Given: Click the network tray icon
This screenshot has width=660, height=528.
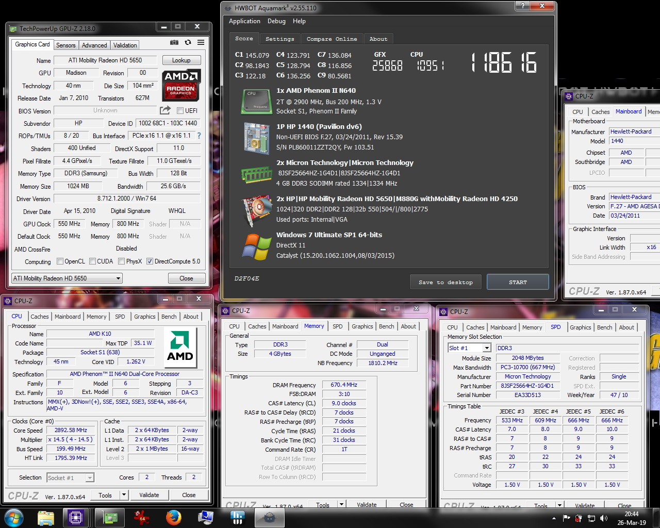Looking at the screenshot, I should pyautogui.click(x=591, y=518).
